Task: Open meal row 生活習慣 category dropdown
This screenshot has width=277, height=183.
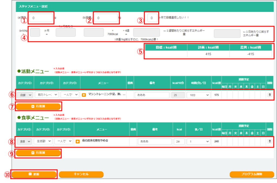Action: tap(43, 141)
